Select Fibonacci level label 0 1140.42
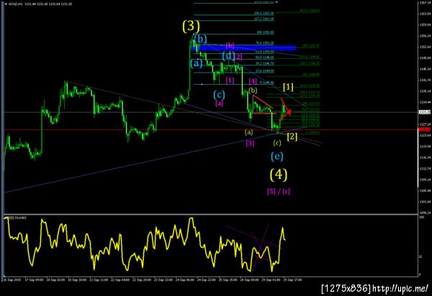This screenshot has width=432, height=296. tap(266, 83)
